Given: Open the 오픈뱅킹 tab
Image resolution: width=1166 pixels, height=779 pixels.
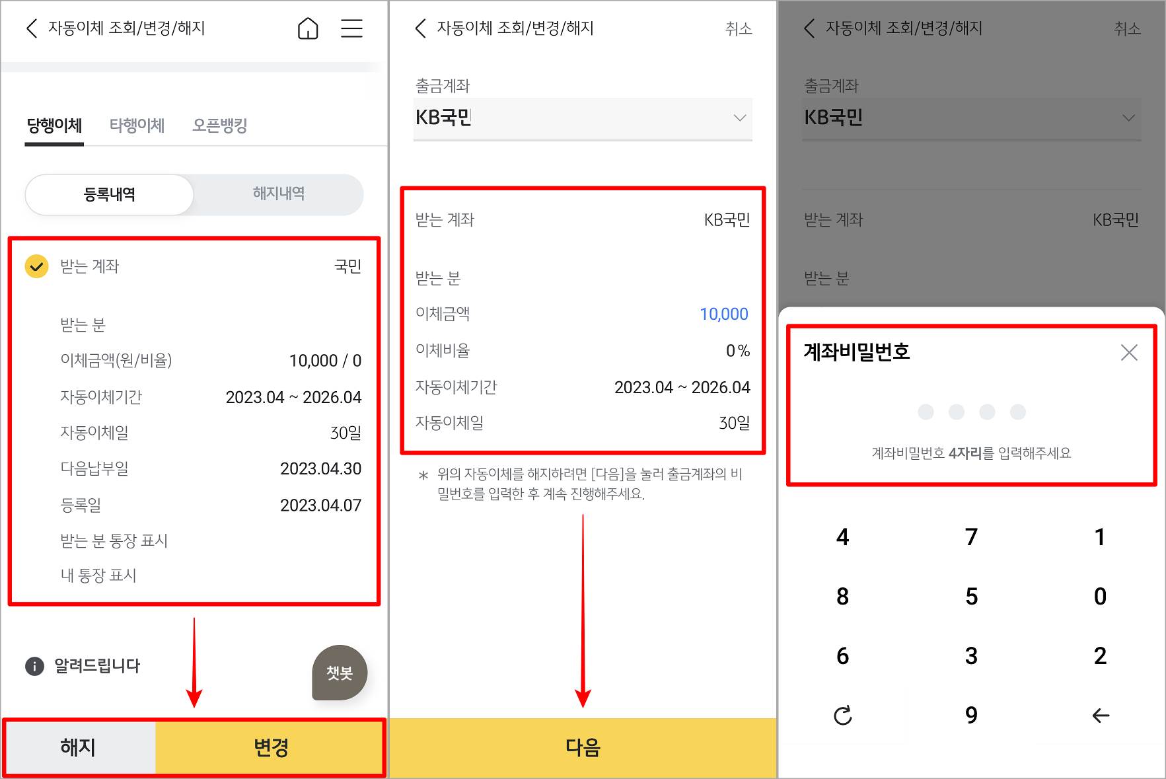Looking at the screenshot, I should pos(220,126).
